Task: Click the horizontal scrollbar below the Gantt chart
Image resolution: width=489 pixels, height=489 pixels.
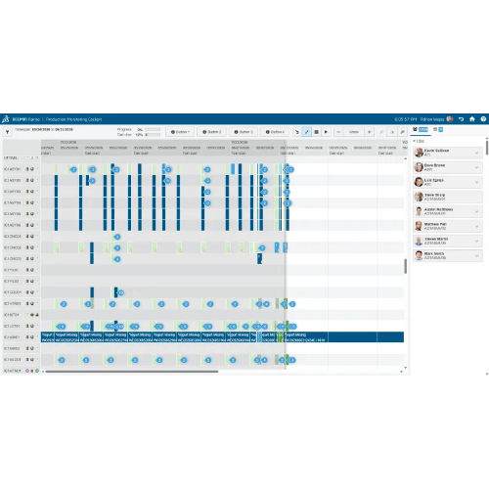Action: [132, 372]
